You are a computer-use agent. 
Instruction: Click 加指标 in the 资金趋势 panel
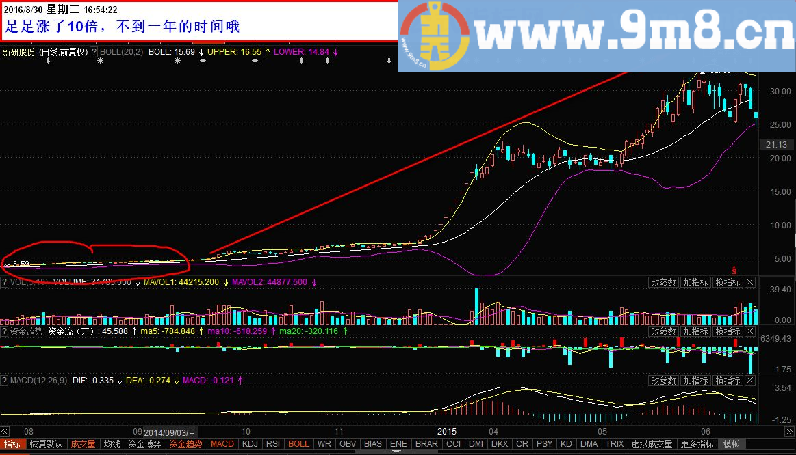pyautogui.click(x=695, y=331)
